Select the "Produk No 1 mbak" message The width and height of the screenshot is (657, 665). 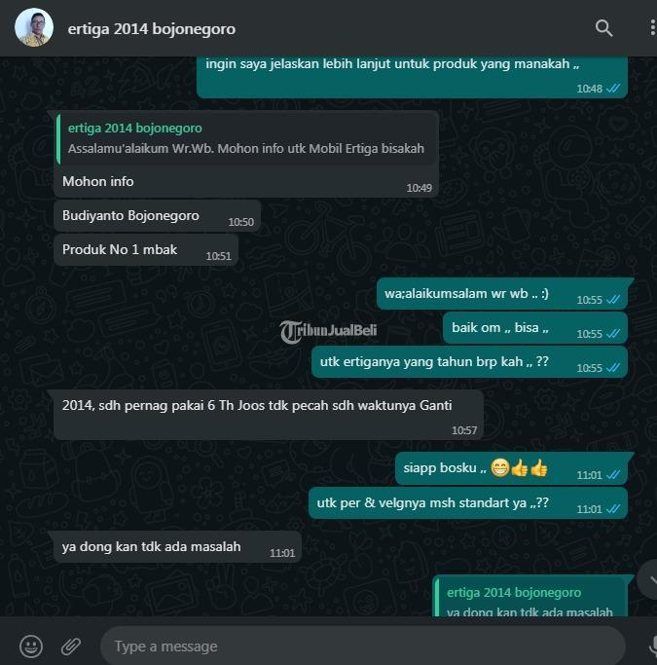(146, 250)
